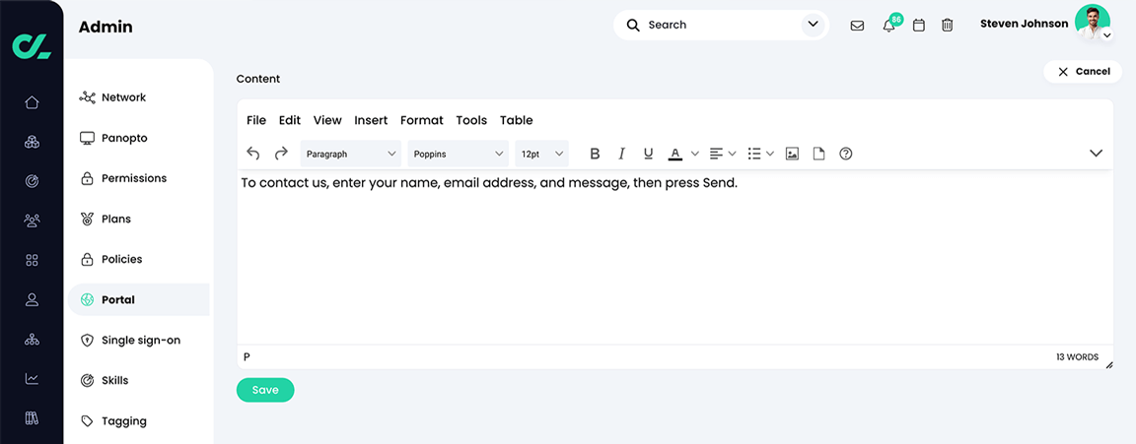This screenshot has height=444, width=1136.
Task: Click the search magnifier icon
Action: [633, 26]
